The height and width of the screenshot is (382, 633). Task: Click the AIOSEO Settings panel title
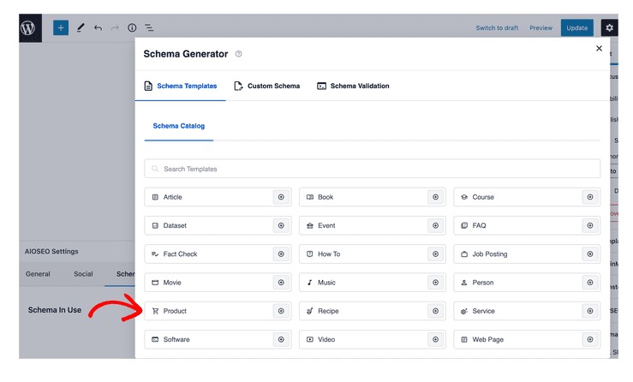51,251
